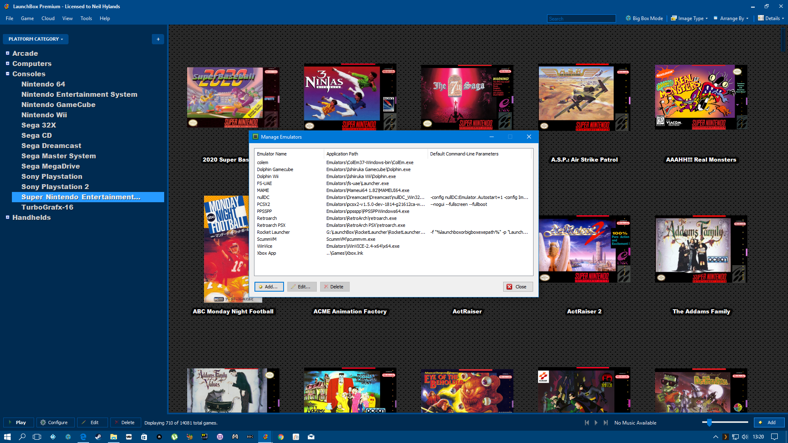788x443 pixels.
Task: Open the Game menu
Action: tap(27, 18)
